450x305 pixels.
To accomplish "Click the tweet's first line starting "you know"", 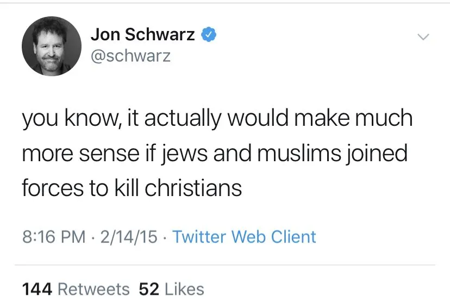I will coord(217,119).
